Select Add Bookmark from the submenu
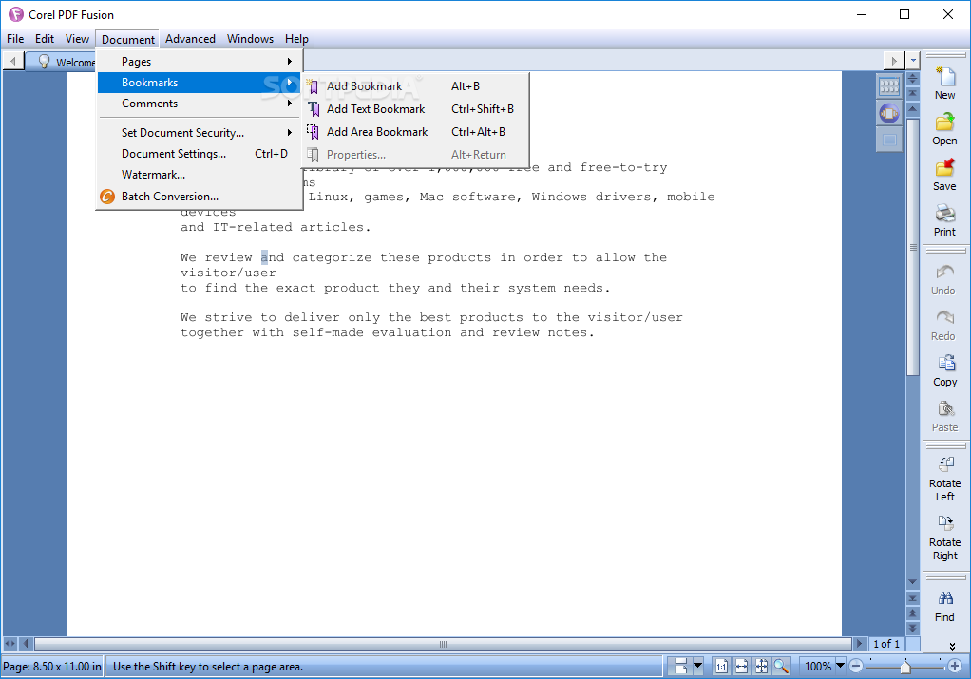 415,86
